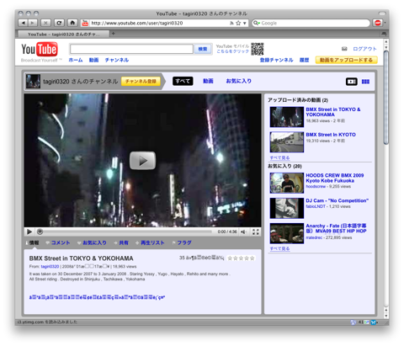Screen dimensions: 404x346
Task: Open the チャンネル navigation link
Action: (117, 60)
